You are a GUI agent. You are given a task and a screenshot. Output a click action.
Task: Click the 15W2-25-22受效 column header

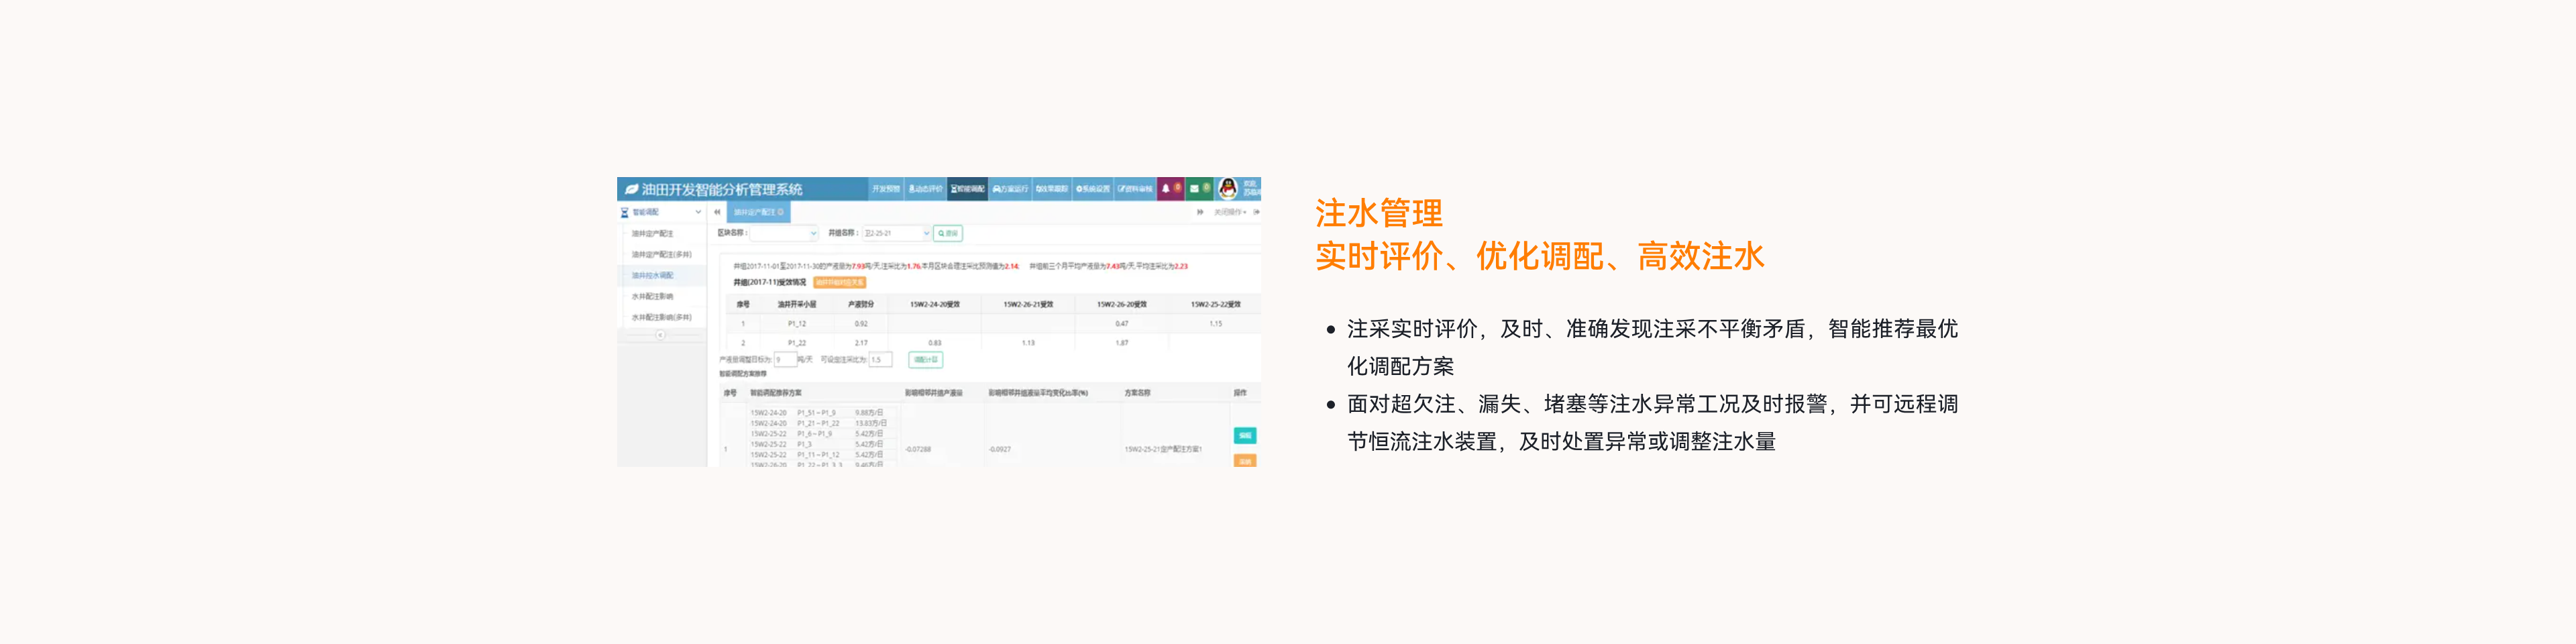click(1216, 305)
